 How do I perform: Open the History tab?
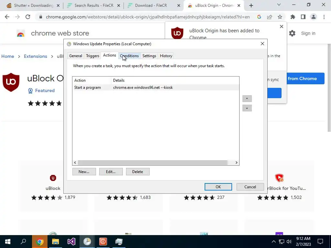pos(166,56)
